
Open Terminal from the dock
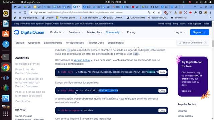coord(6,57)
